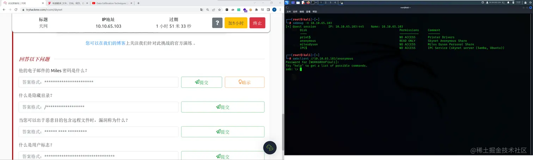Click the 'smb: \>' prompt in terminal
Screen dimensions: 533x160
(292, 69)
